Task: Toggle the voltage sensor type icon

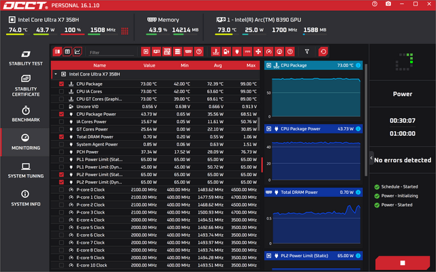Action: click(226, 52)
